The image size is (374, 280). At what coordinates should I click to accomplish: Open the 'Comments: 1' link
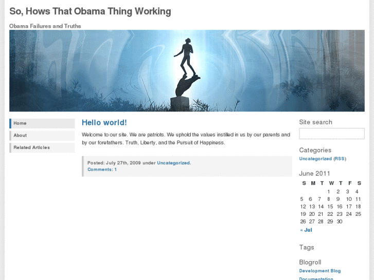click(102, 170)
